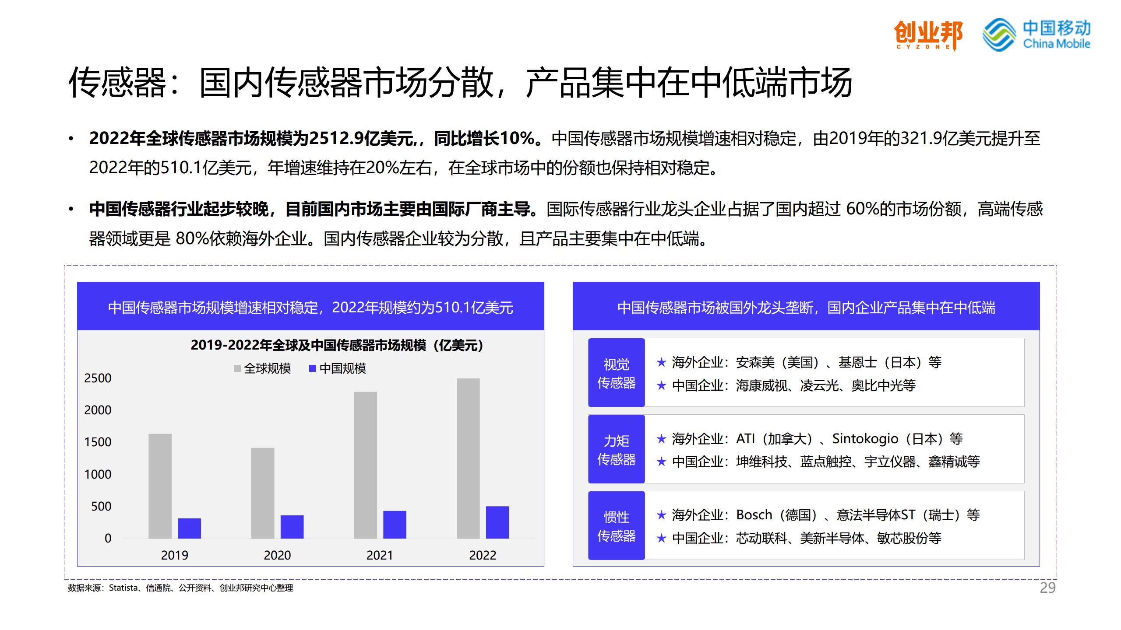This screenshot has width=1121, height=630.
Task: Click the blue China bar for 2022
Action: click(497, 522)
